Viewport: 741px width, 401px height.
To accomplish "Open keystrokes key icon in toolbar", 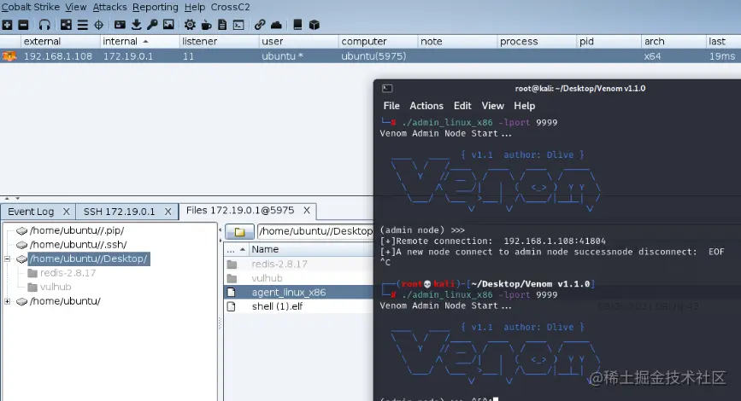I will click(x=152, y=25).
